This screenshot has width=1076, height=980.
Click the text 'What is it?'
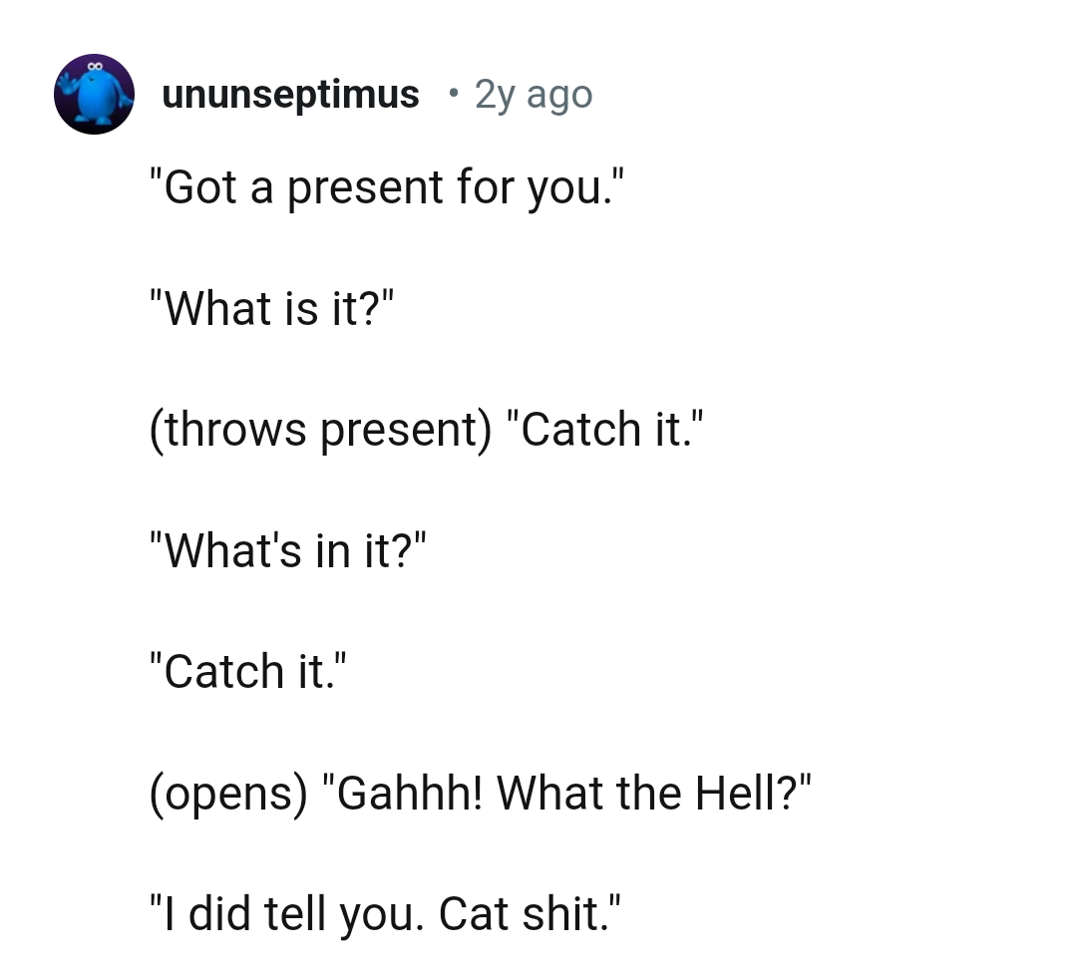(270, 308)
